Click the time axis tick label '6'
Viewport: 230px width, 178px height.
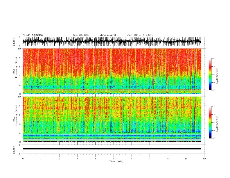[132, 159]
